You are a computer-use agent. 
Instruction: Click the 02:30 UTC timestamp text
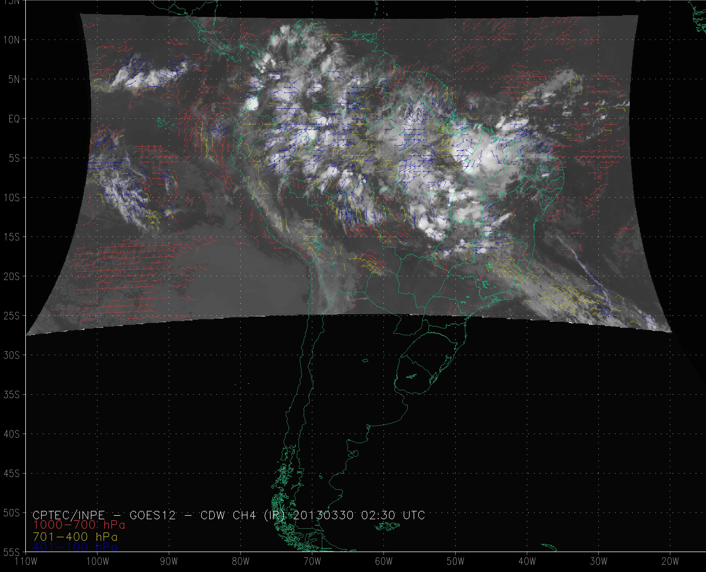[393, 515]
